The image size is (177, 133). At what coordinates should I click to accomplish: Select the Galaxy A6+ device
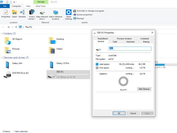(14, 65)
